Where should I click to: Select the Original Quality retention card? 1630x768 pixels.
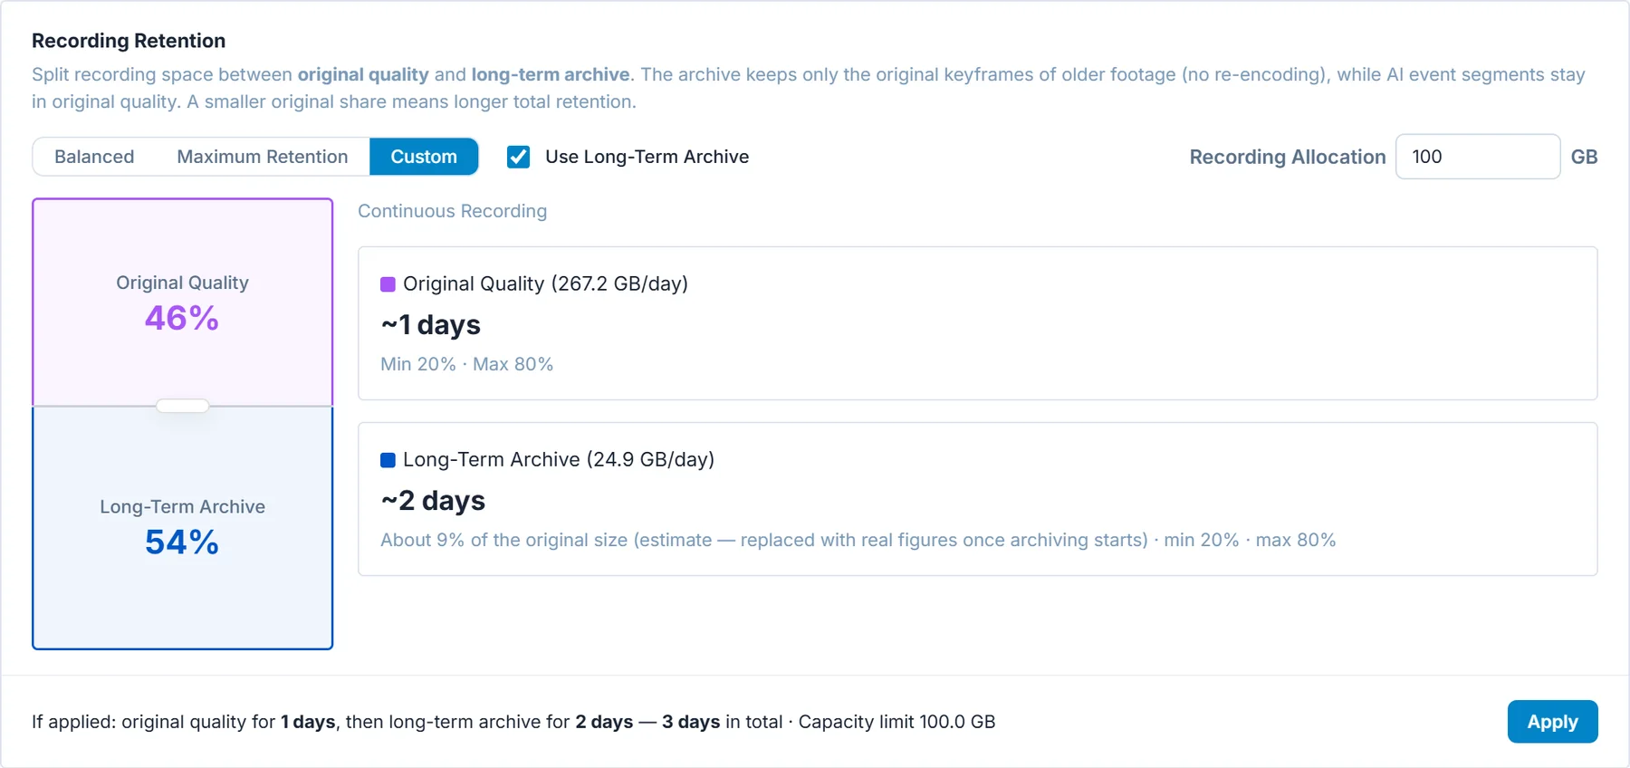[978, 323]
